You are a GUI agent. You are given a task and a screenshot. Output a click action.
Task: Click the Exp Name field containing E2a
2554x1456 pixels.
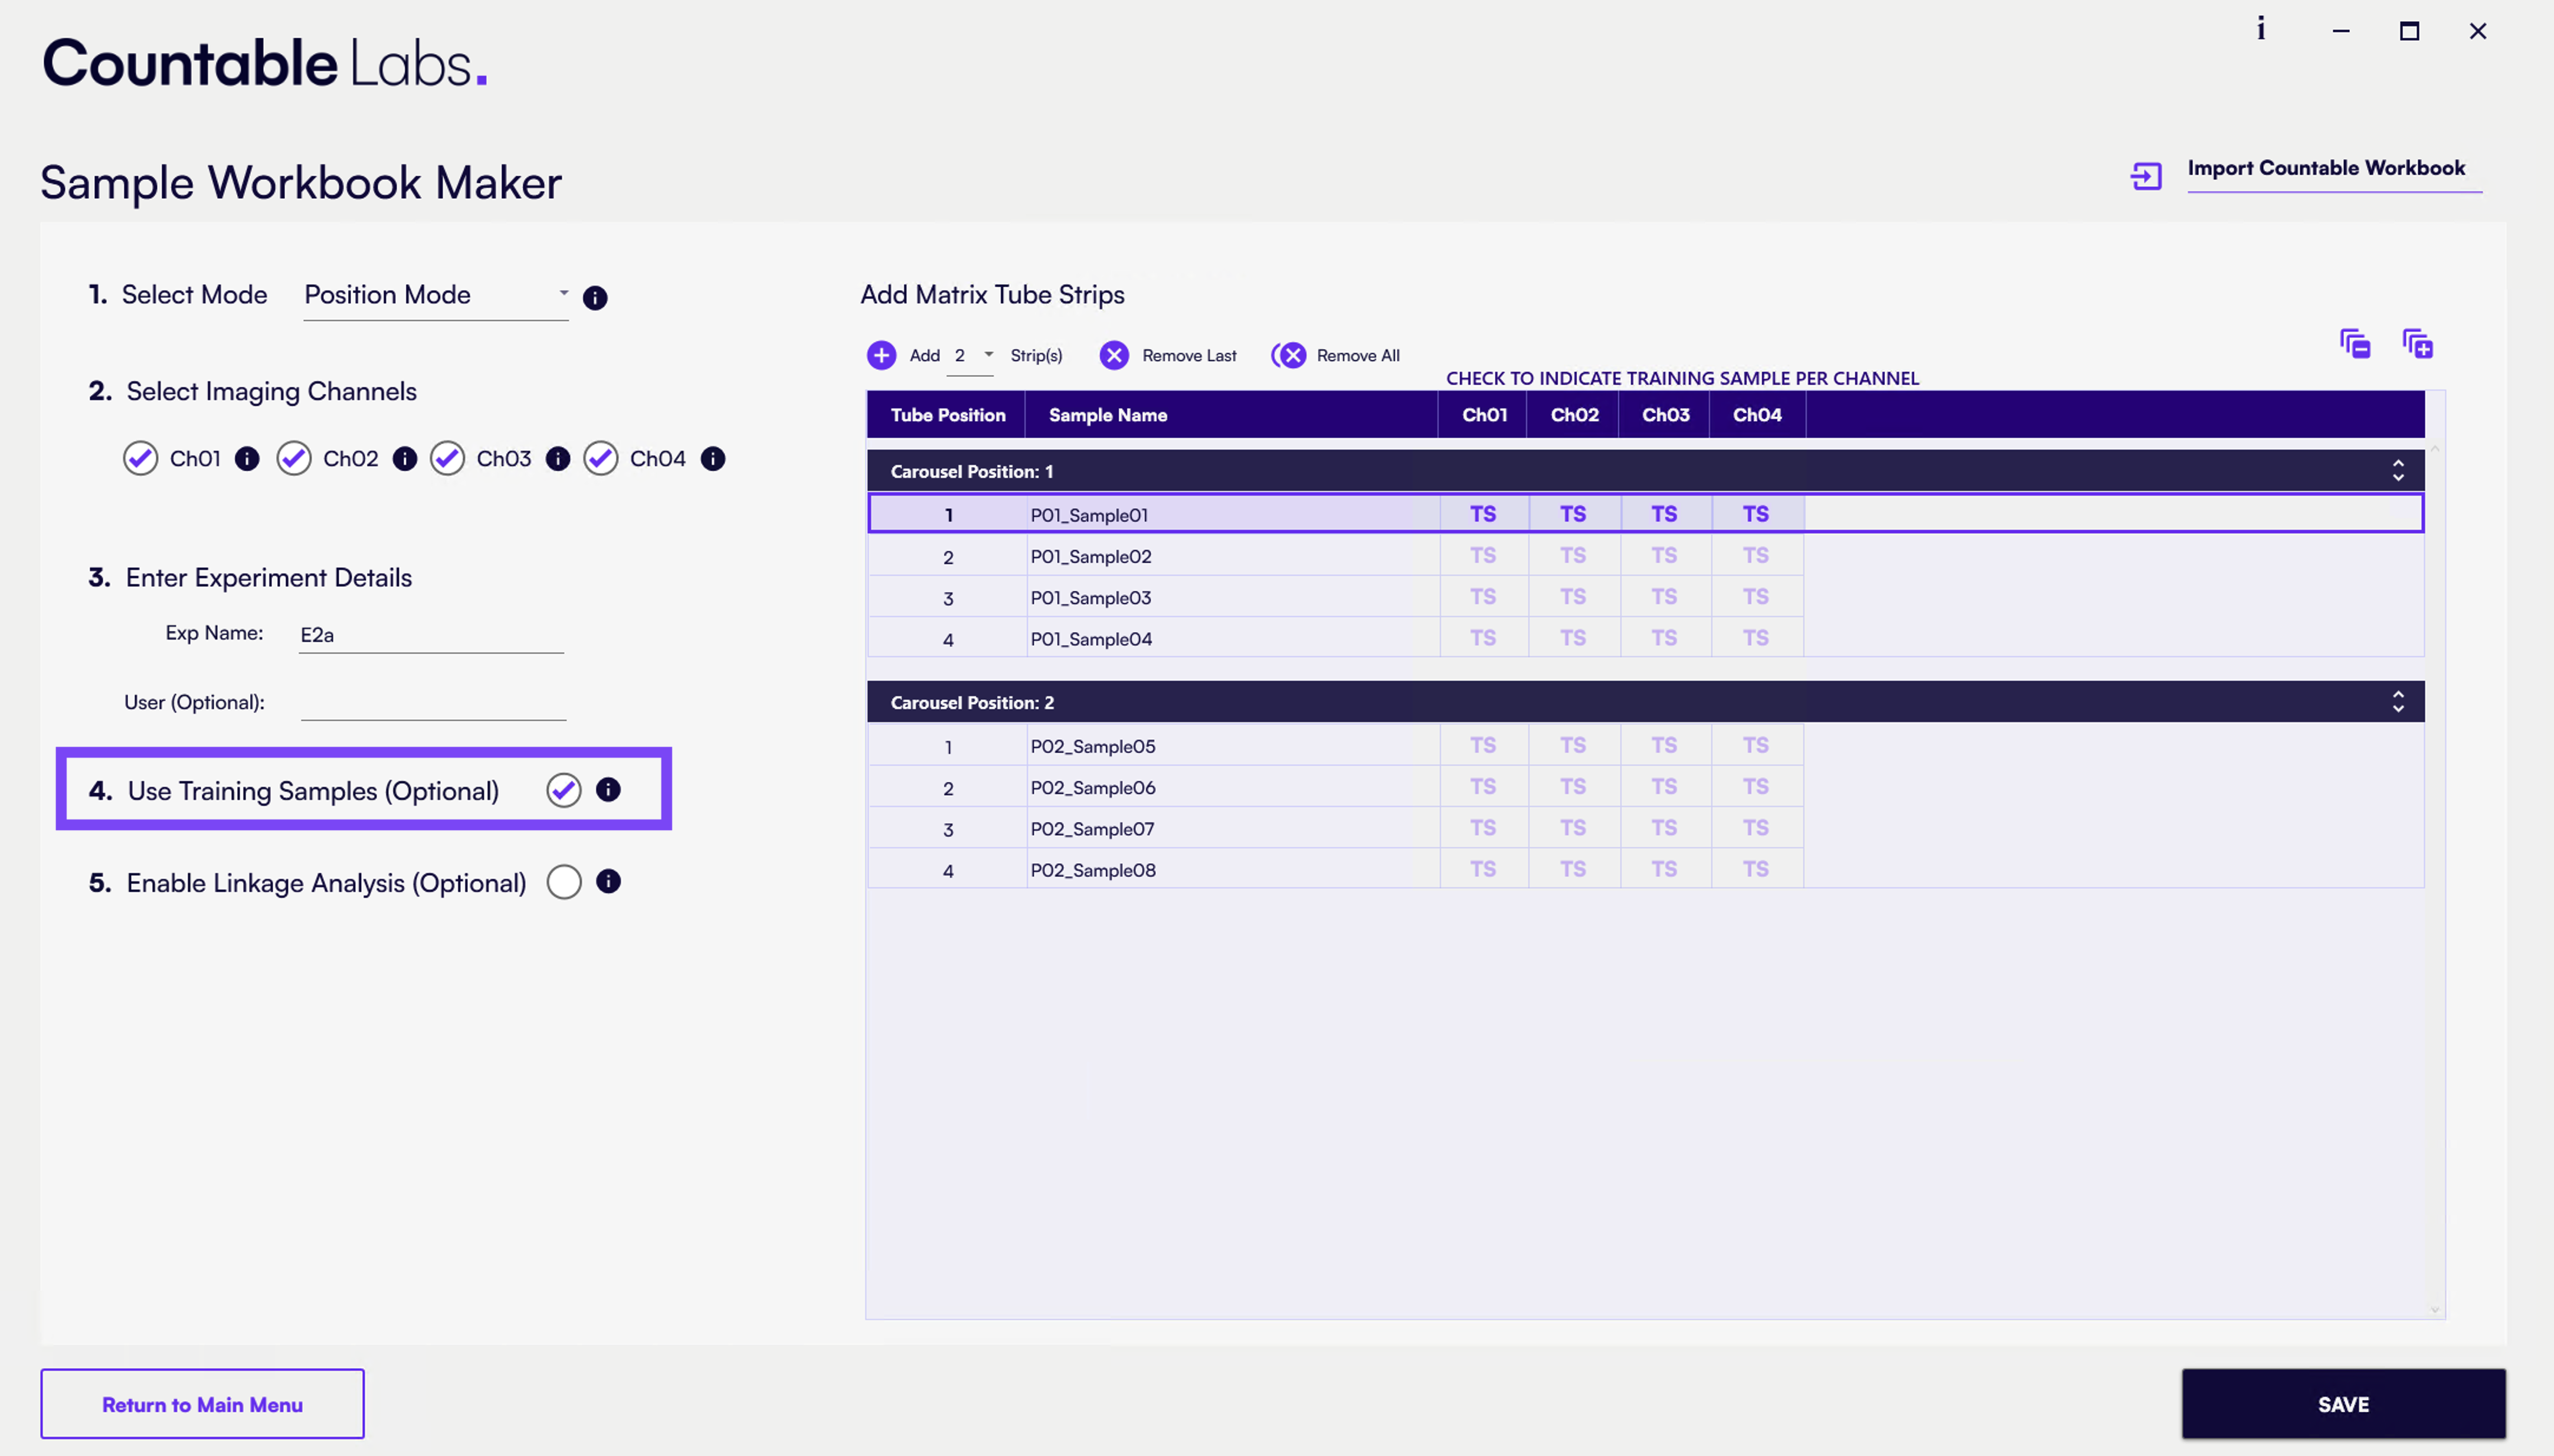[x=431, y=635]
